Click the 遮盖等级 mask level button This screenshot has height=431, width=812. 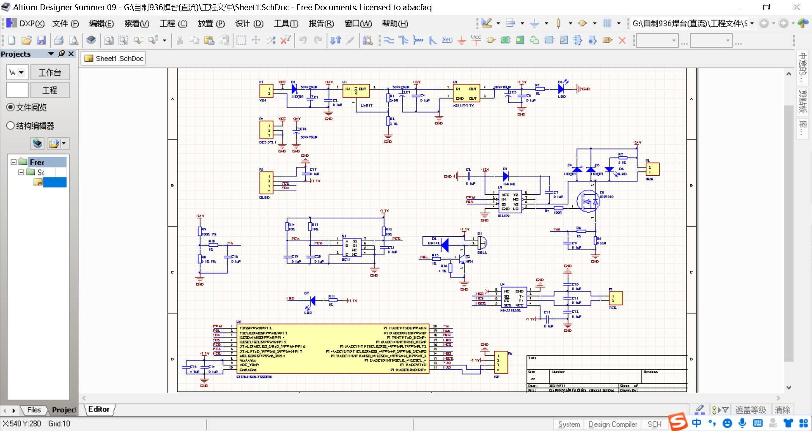(751, 410)
